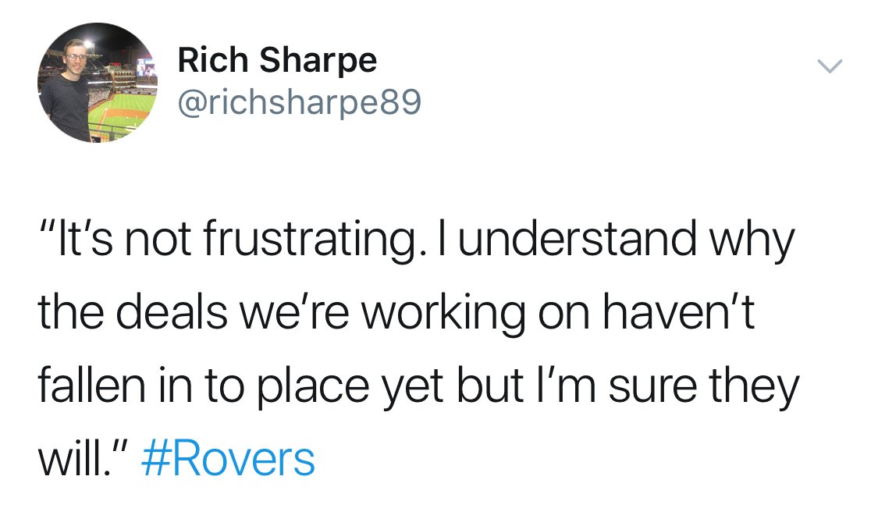The image size is (878, 526).
Task: Click the line "It's not frustrating. I understand why"
Action: click(x=415, y=240)
